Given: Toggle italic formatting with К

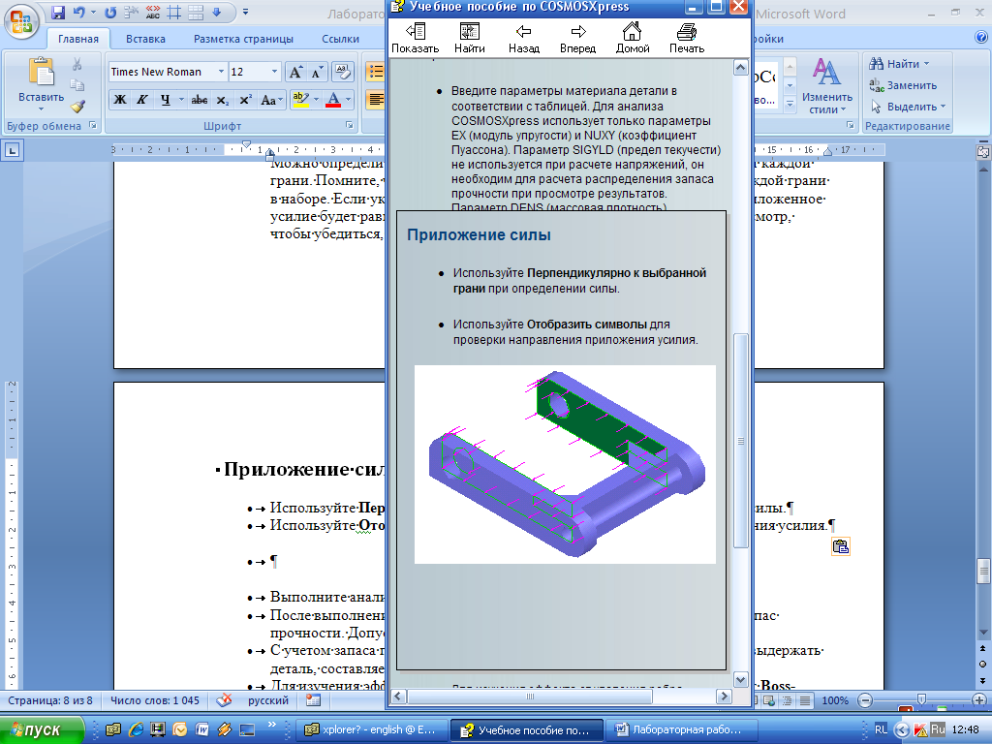Looking at the screenshot, I should click(142, 100).
